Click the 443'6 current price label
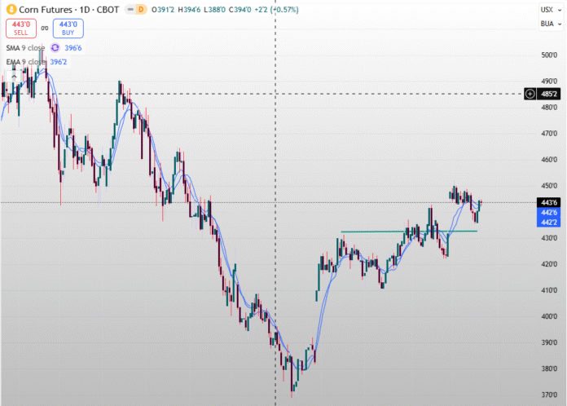 point(547,202)
